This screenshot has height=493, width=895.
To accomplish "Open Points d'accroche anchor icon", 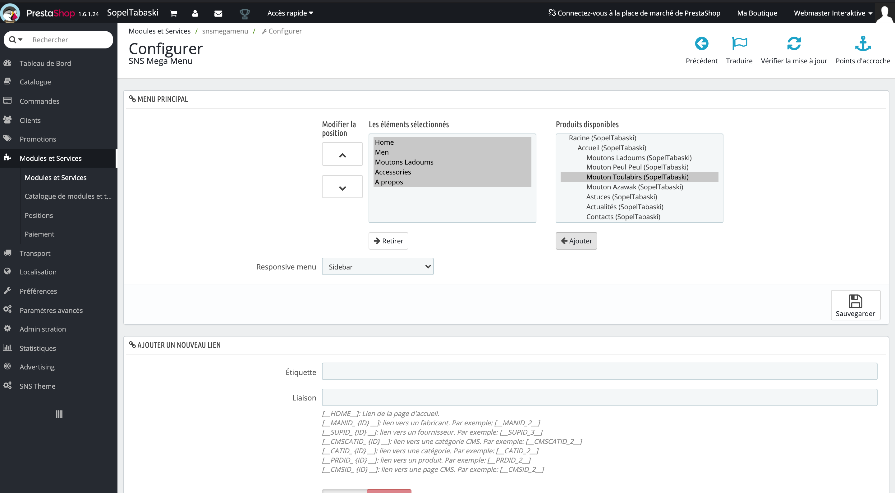I will pyautogui.click(x=863, y=44).
